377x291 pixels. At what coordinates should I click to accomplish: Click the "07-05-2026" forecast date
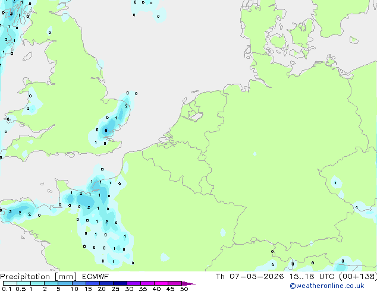(x=256, y=277)
